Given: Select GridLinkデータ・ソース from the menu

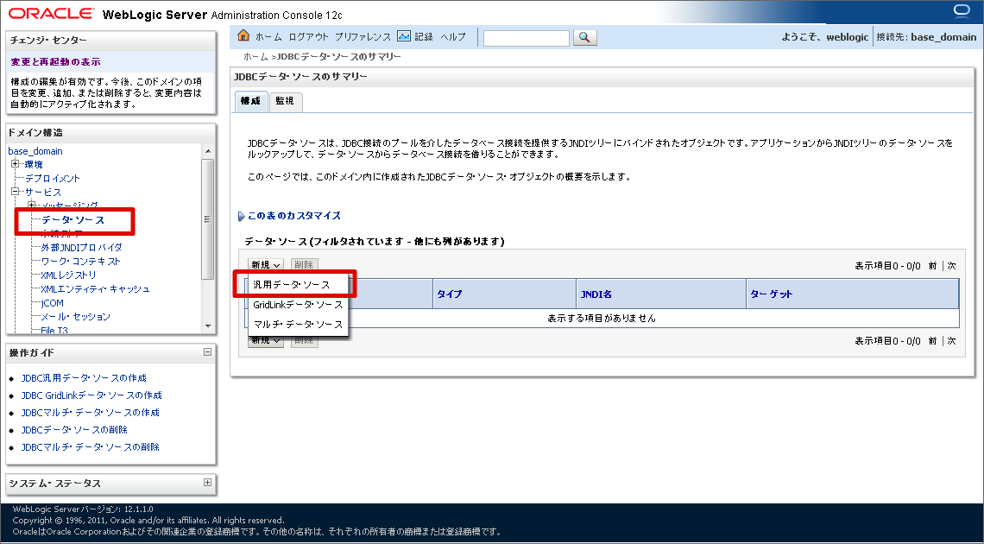Looking at the screenshot, I should 298,304.
